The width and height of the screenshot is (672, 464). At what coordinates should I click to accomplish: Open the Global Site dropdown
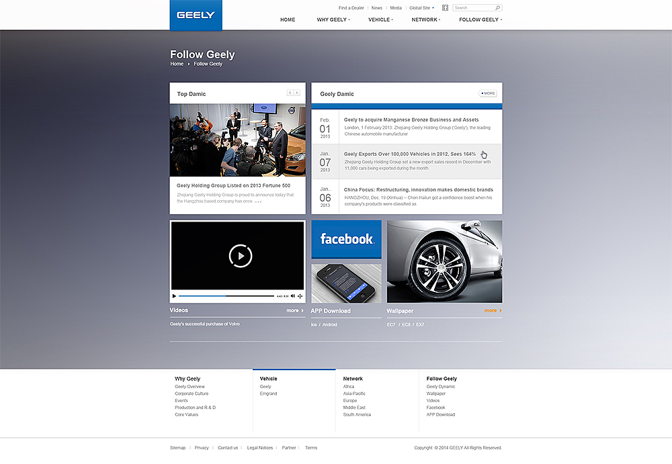point(422,7)
